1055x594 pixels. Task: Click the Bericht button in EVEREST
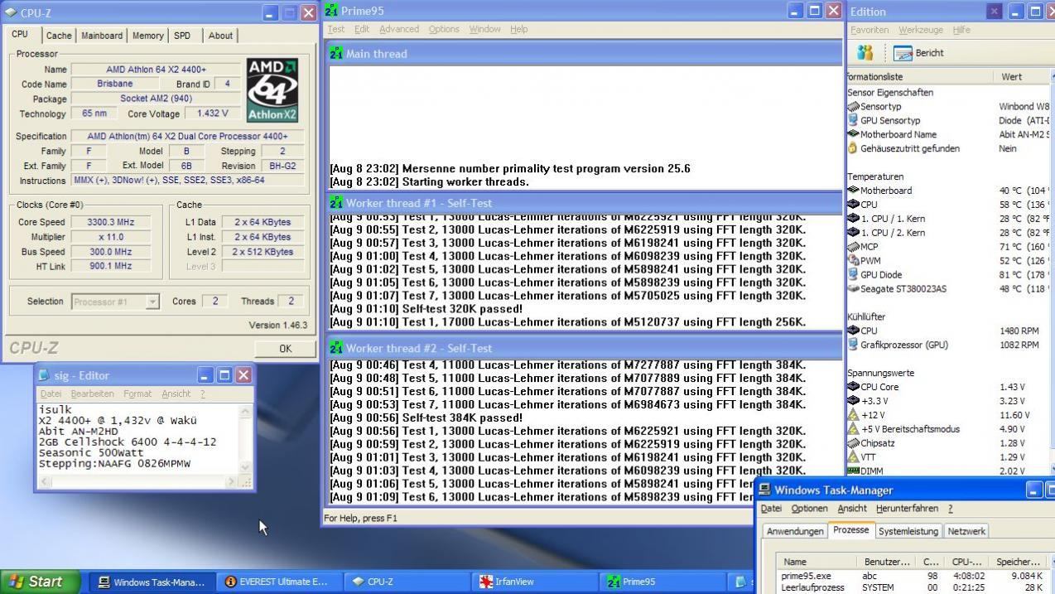[x=918, y=53]
